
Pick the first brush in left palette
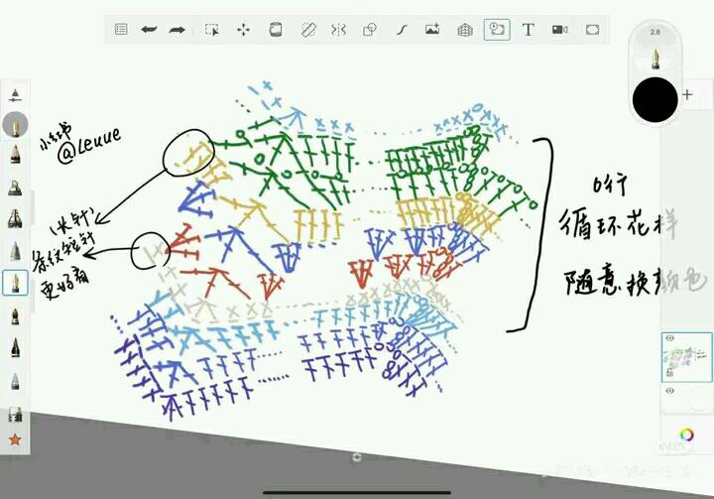(15, 96)
